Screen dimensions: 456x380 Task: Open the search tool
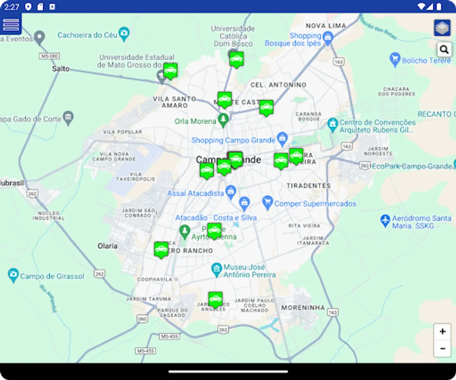point(443,49)
